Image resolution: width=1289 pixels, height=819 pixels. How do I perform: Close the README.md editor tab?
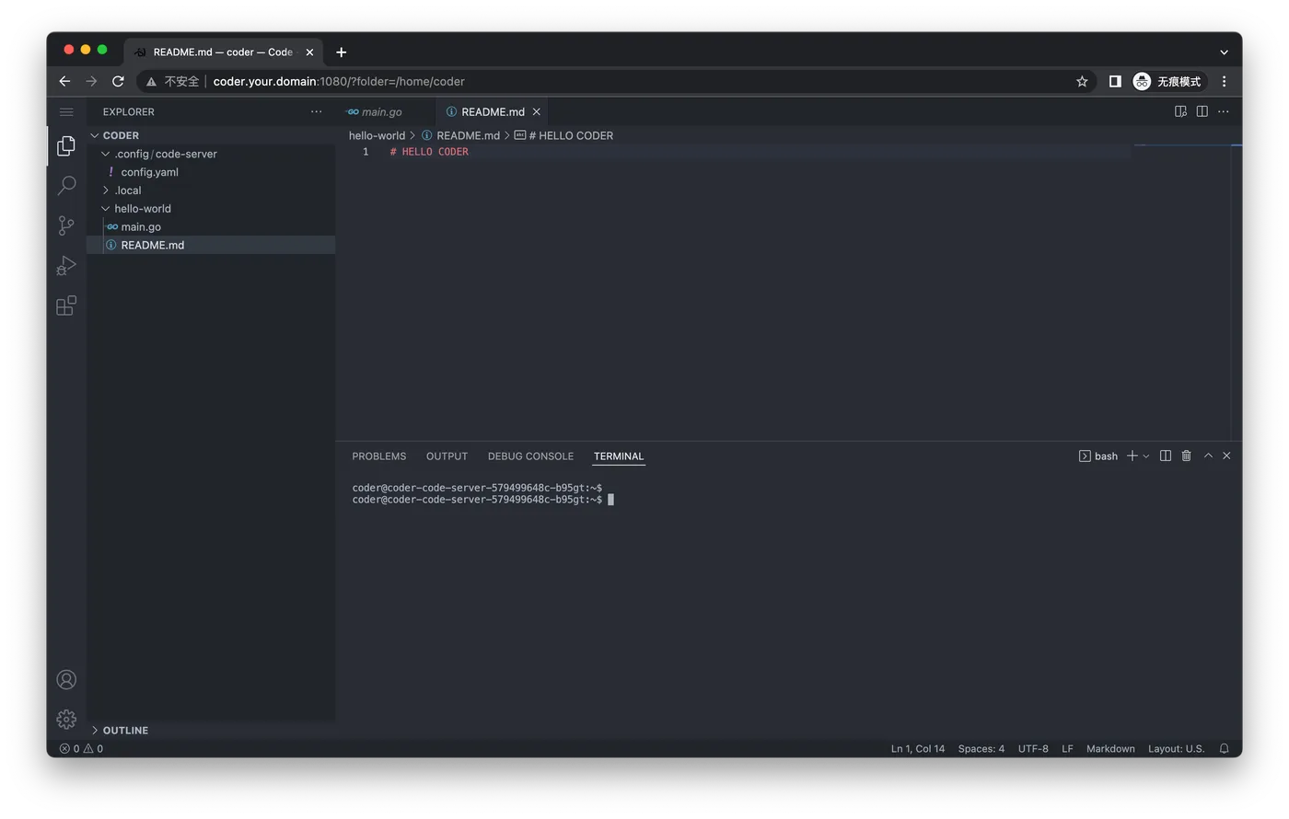tap(536, 111)
